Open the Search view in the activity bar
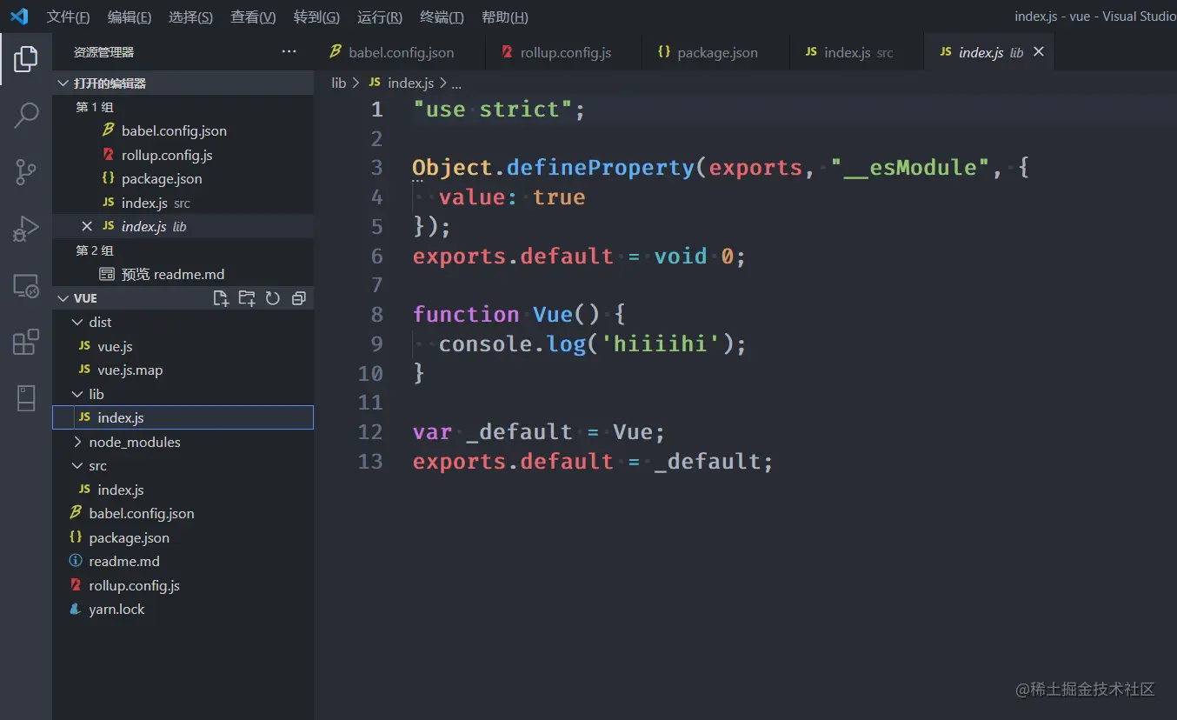 point(26,115)
